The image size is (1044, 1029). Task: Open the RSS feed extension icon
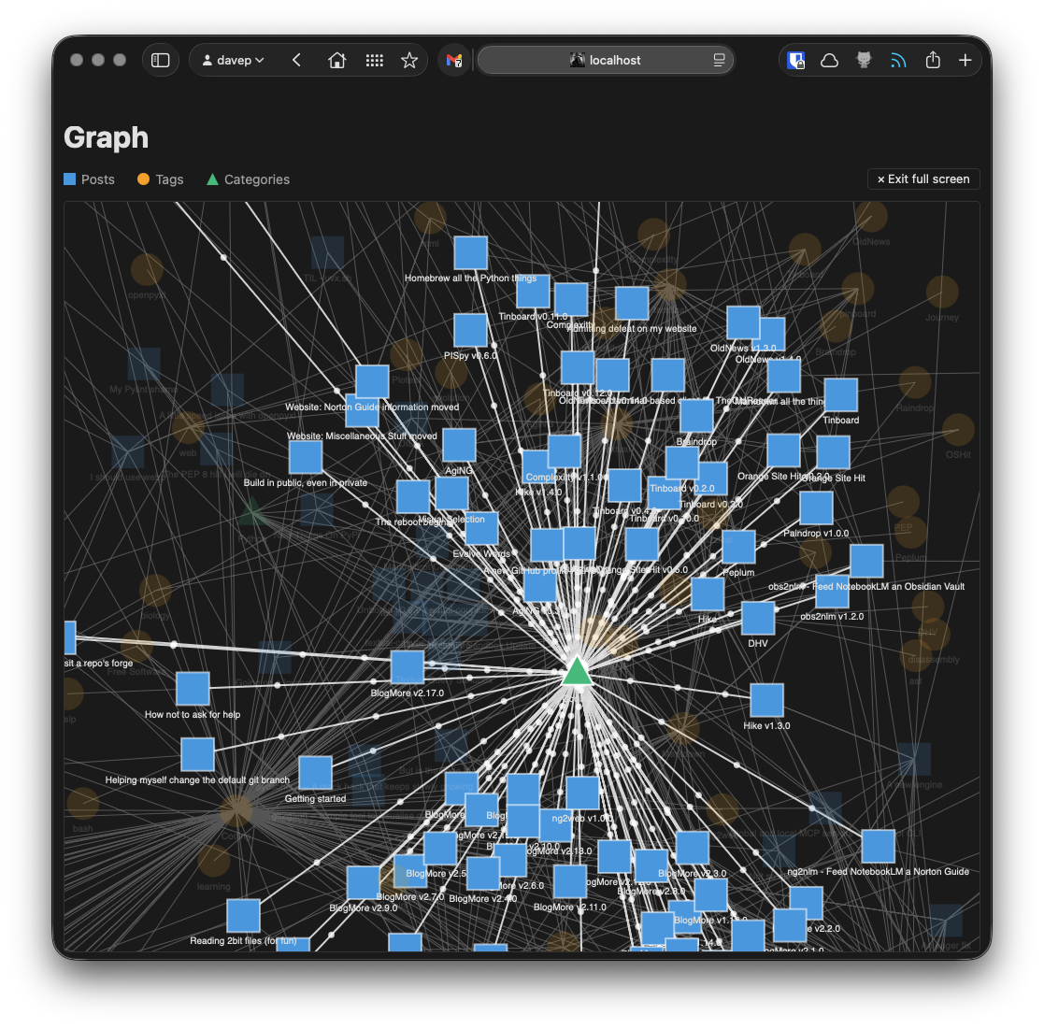898,60
